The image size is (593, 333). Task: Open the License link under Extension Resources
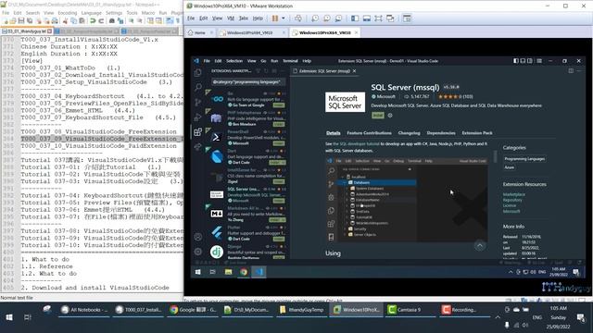click(510, 205)
